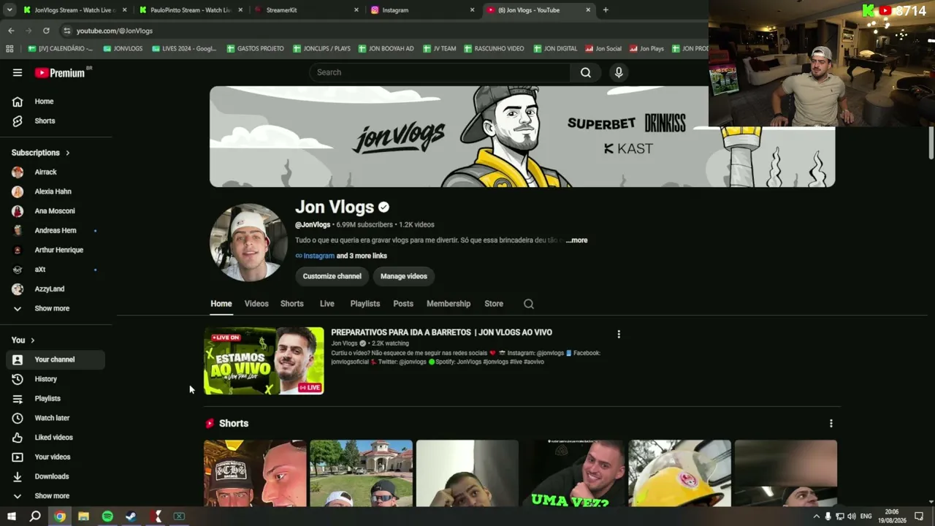Open the Chrome apps grid in bookmarks bar
This screenshot has height=526, width=935.
pyautogui.click(x=9, y=49)
